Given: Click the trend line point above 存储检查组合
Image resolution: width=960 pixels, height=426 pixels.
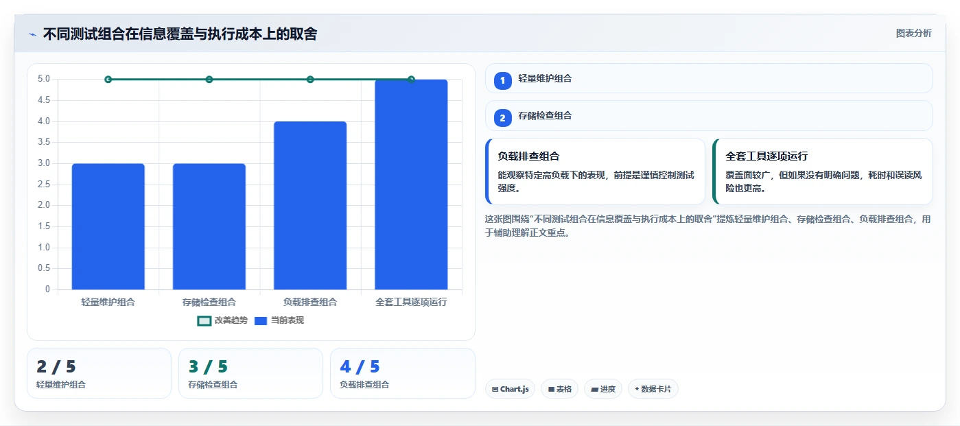Looking at the screenshot, I should [209, 80].
